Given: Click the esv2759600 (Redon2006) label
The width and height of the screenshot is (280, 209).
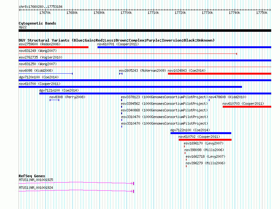Looking at the screenshot, I should [40, 44].
